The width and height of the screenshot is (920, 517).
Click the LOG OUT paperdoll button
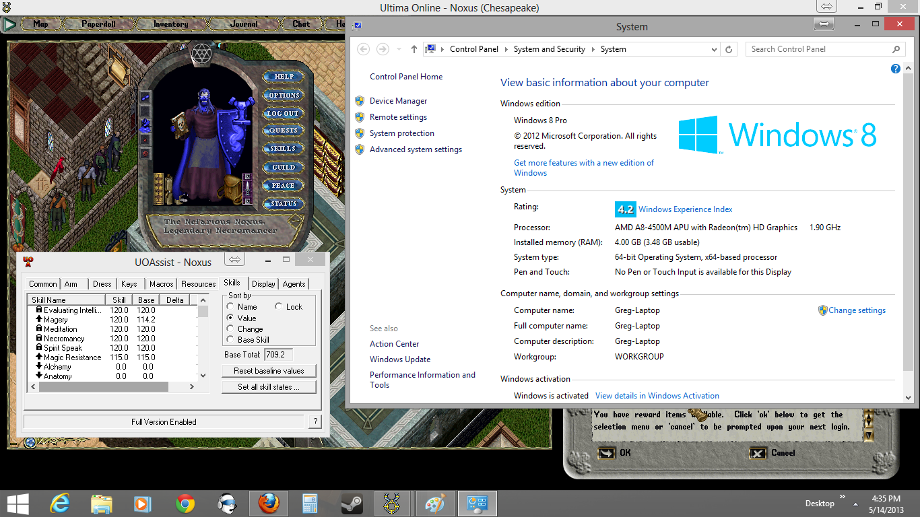283,113
